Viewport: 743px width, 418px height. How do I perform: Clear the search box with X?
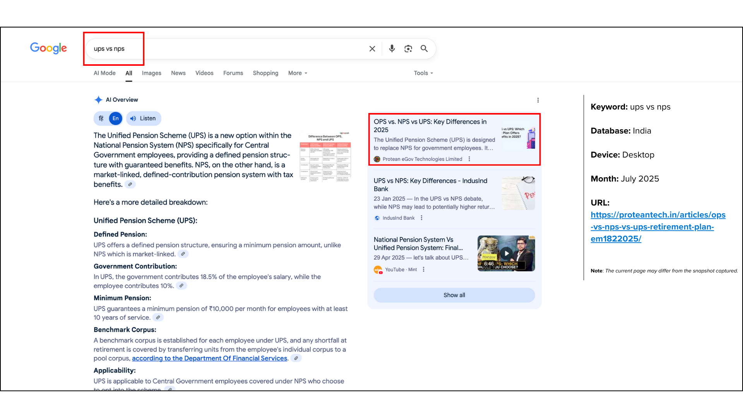pos(372,49)
